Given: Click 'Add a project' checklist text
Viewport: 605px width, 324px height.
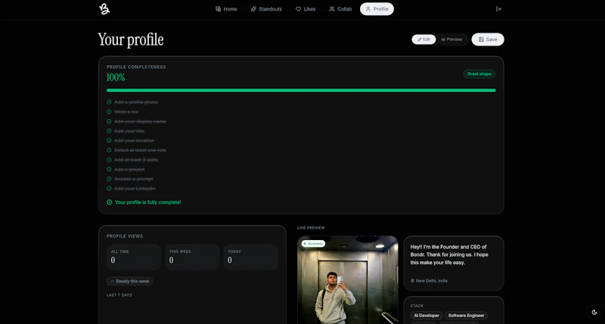Looking at the screenshot, I should click(x=129, y=170).
